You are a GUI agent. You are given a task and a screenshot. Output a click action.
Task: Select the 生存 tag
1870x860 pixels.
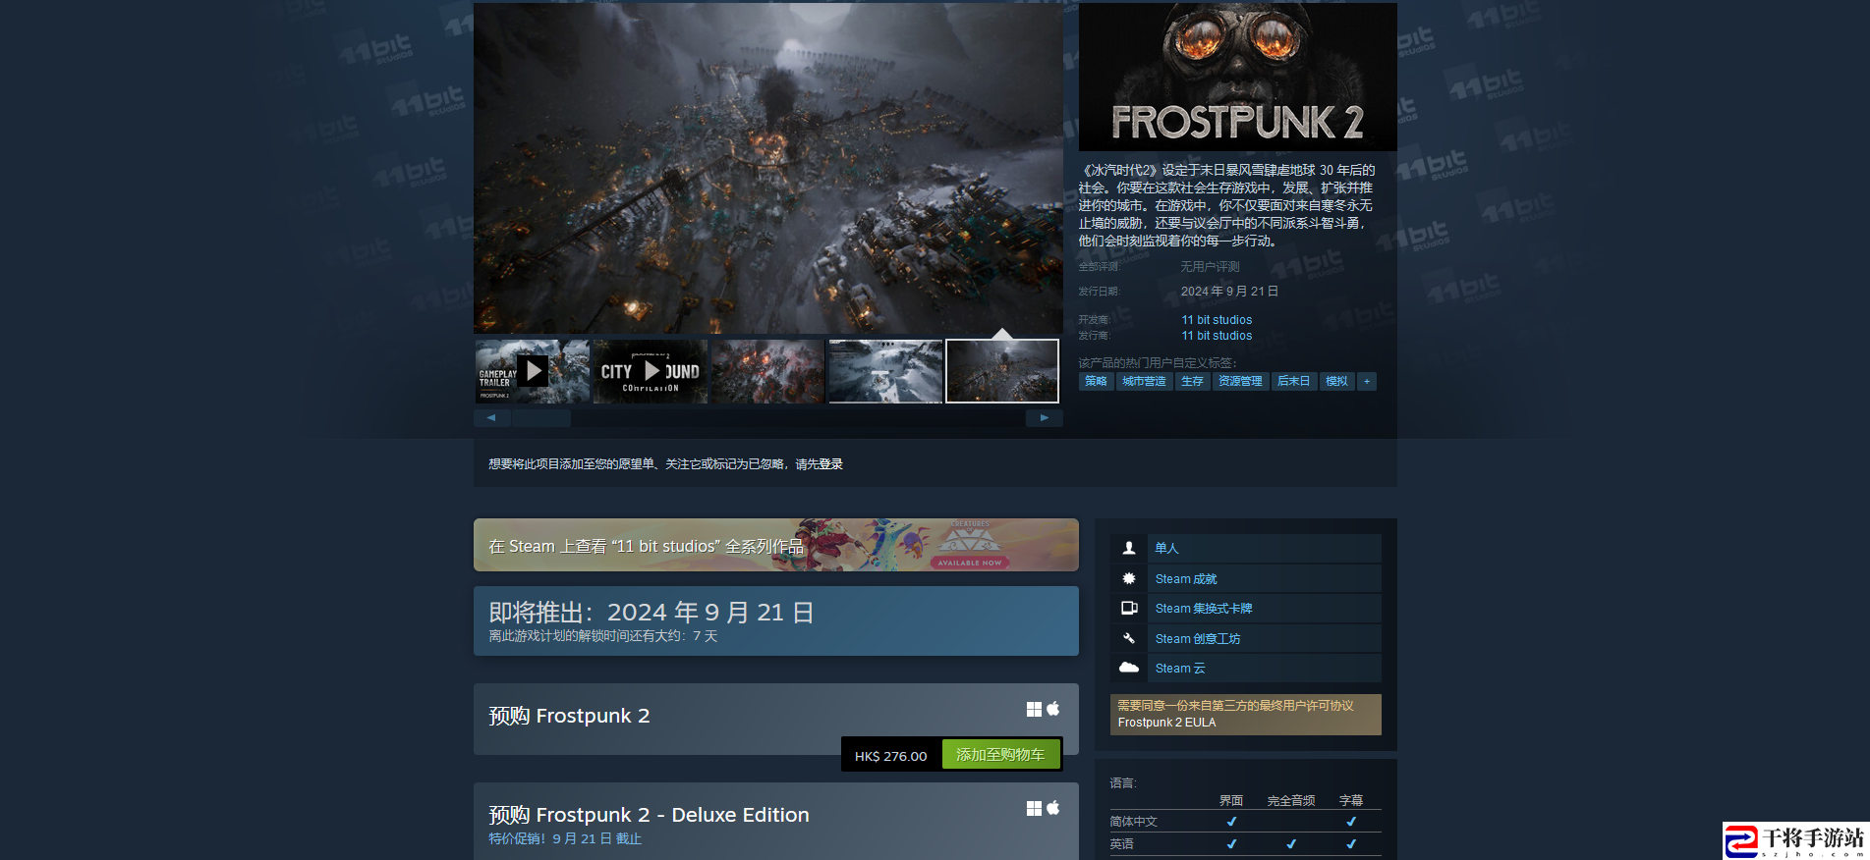(x=1192, y=382)
